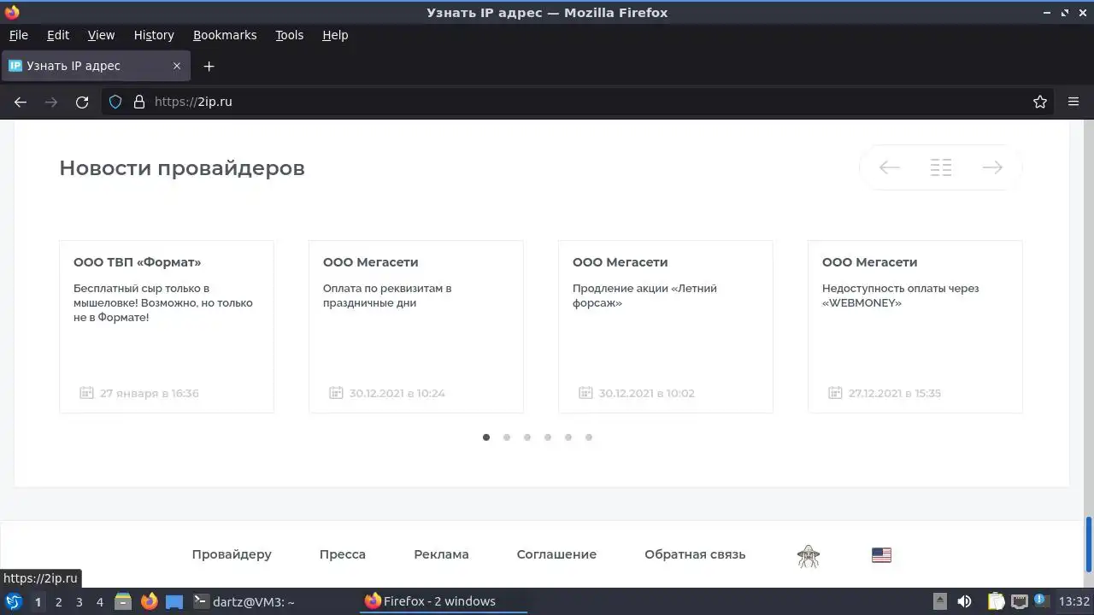Select the Узнать IP адрес tab
Screen dimensions: 1094x615
pos(96,66)
